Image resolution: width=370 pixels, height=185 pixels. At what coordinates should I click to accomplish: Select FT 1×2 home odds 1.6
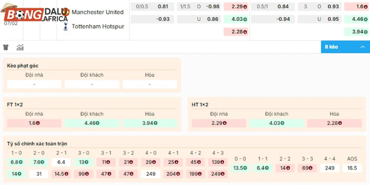[x=34, y=123]
